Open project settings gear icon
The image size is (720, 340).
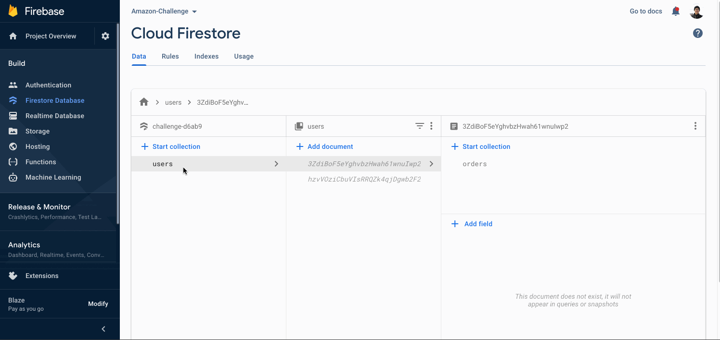point(105,36)
